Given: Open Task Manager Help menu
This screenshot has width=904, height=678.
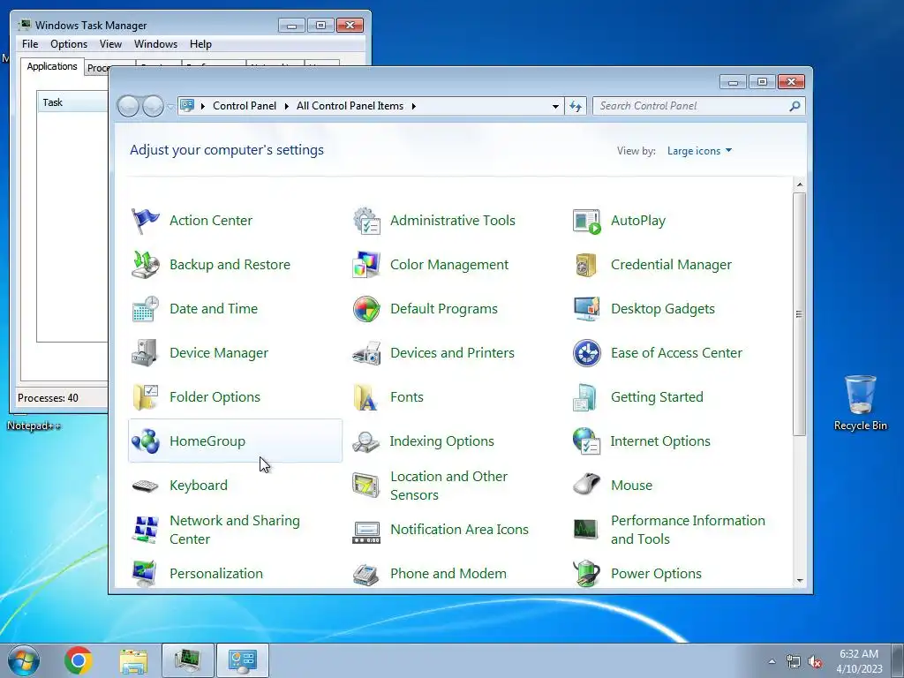Looking at the screenshot, I should point(200,44).
